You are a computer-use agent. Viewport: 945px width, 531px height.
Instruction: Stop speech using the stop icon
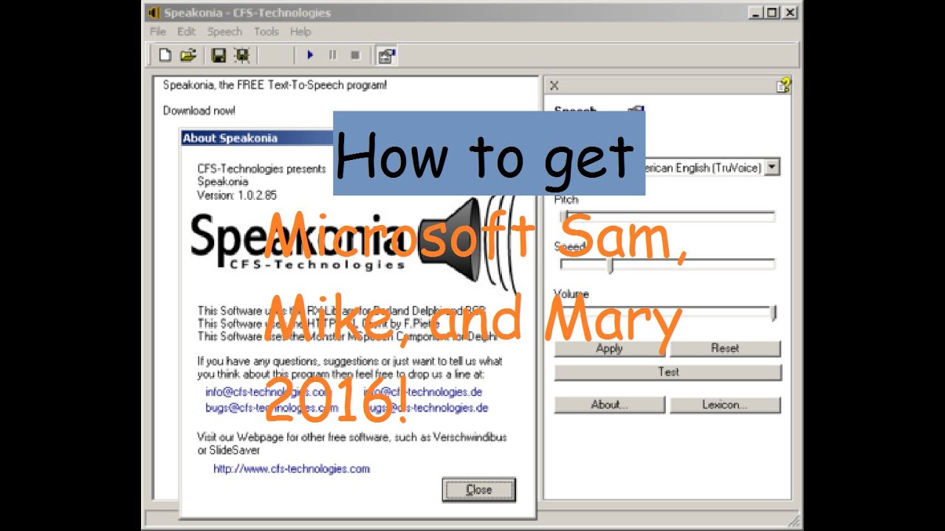pos(355,55)
